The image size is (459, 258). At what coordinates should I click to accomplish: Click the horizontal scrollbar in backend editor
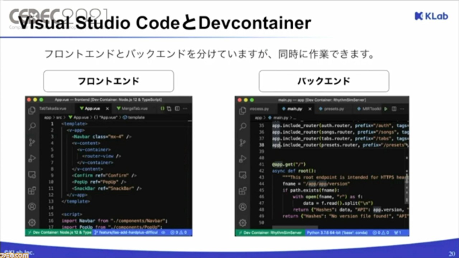point(295,227)
